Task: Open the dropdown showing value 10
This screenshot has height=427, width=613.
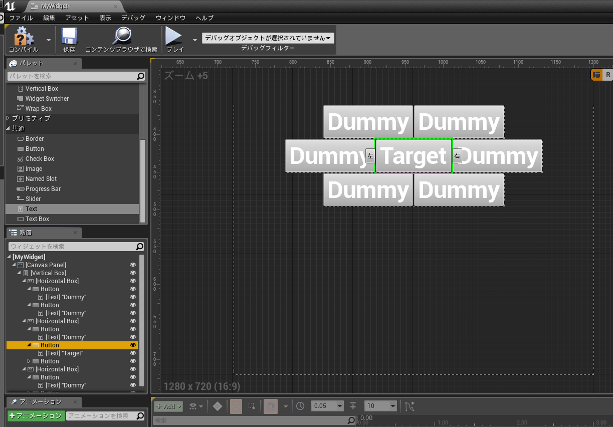Action: coord(380,406)
